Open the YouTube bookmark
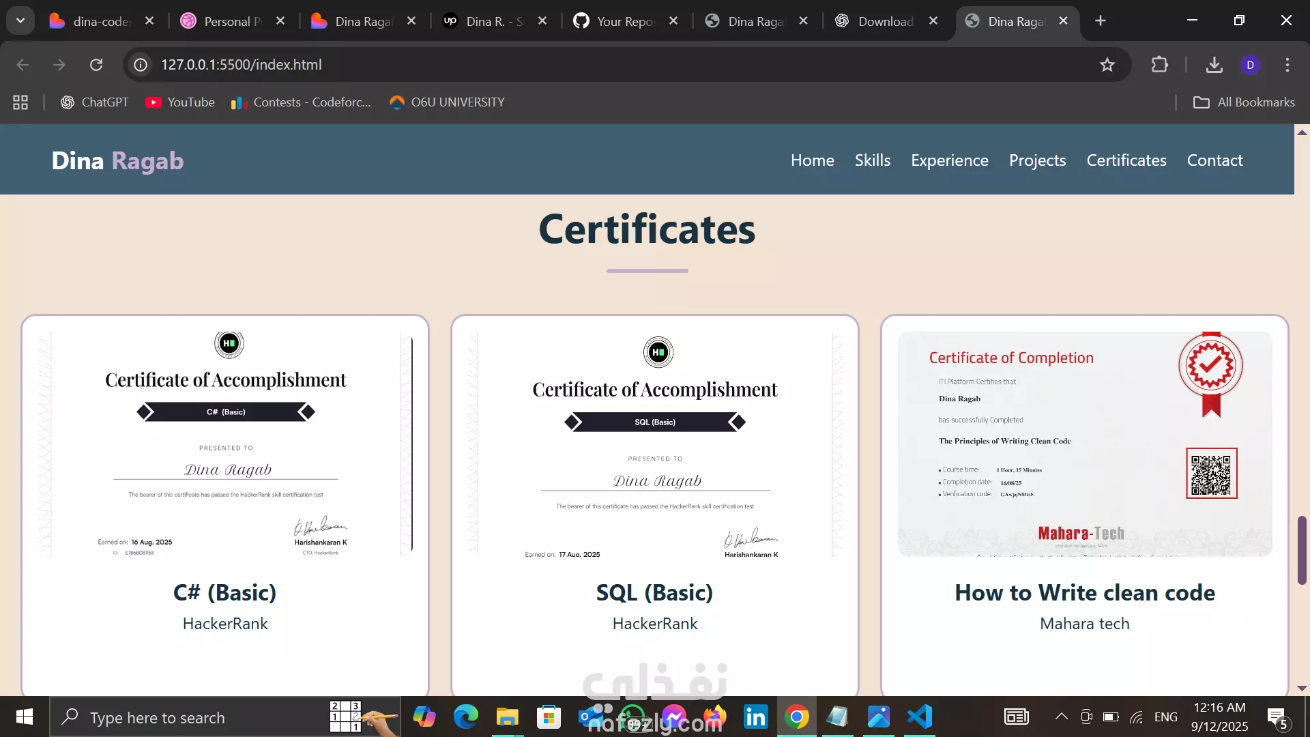 click(180, 102)
